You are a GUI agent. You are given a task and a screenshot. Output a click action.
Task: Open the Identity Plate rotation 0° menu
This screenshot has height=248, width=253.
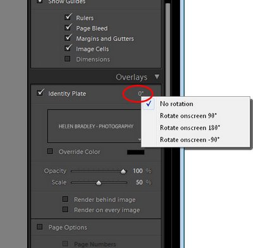point(141,94)
